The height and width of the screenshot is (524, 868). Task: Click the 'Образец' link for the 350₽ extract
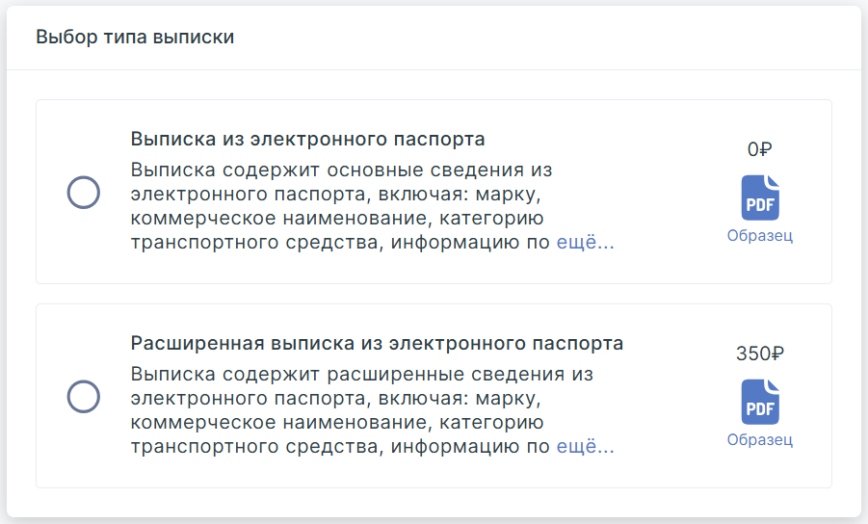[x=759, y=440]
